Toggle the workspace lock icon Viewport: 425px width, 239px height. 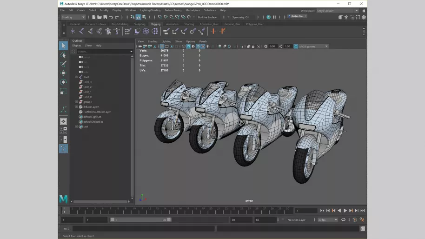364,11
